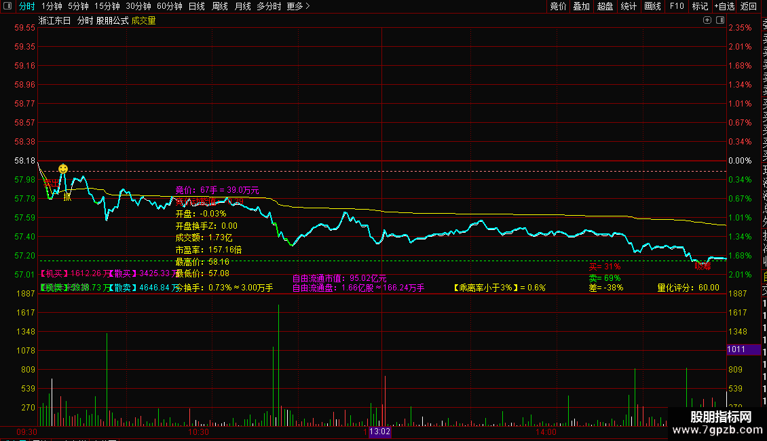Click the 2.35% right-axis label
The width and height of the screenshot is (767, 441).
click(x=740, y=28)
